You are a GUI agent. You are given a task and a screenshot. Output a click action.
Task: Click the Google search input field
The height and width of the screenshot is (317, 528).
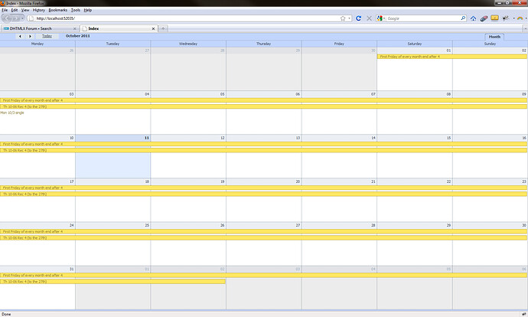point(423,18)
